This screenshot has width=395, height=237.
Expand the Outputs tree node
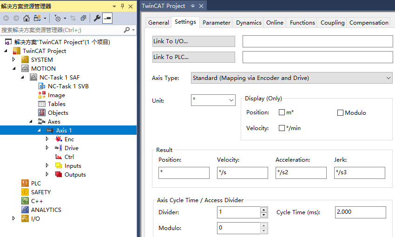[47, 174]
